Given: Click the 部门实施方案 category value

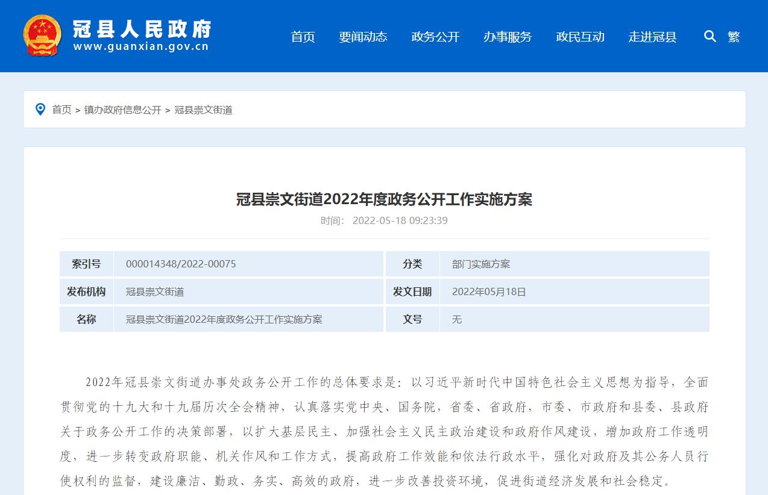Looking at the screenshot, I should click(x=481, y=264).
